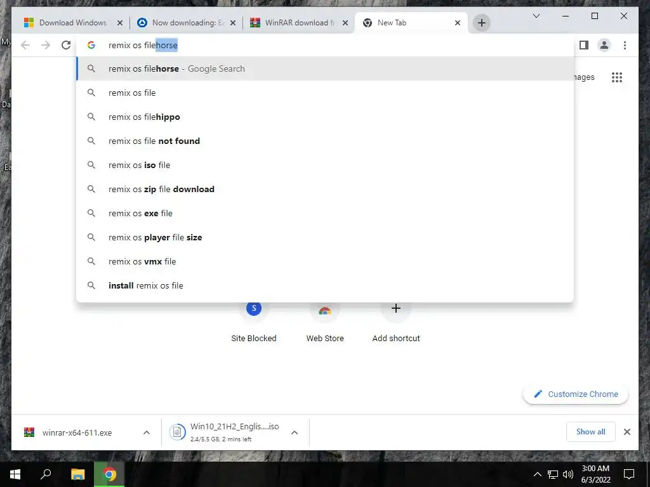Expand options for winrar-x64-611.exe download
650x487 pixels.
click(147, 432)
